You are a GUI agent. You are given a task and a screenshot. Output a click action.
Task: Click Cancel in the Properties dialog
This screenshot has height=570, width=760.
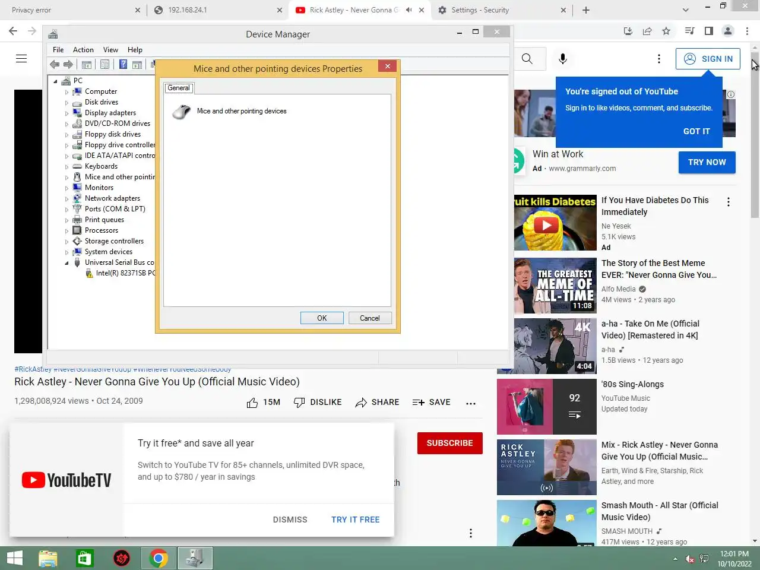click(369, 318)
